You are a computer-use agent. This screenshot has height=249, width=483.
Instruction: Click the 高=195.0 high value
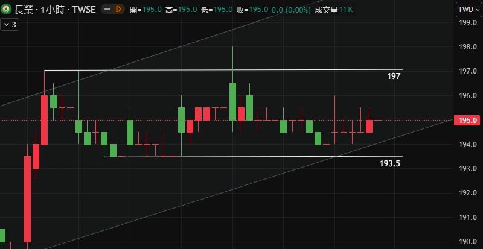(x=181, y=10)
